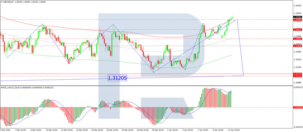Click the red level label 1.33822
This screenshot has width=303, height=132.
click(x=298, y=39)
